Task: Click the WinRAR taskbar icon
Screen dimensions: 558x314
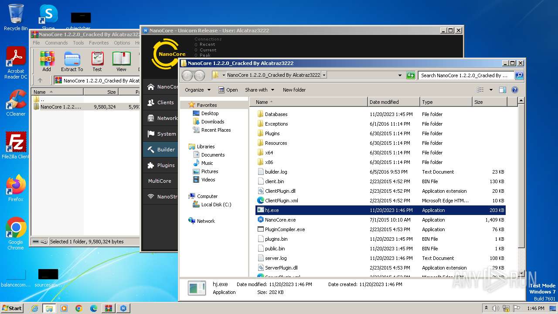Action: (109, 308)
